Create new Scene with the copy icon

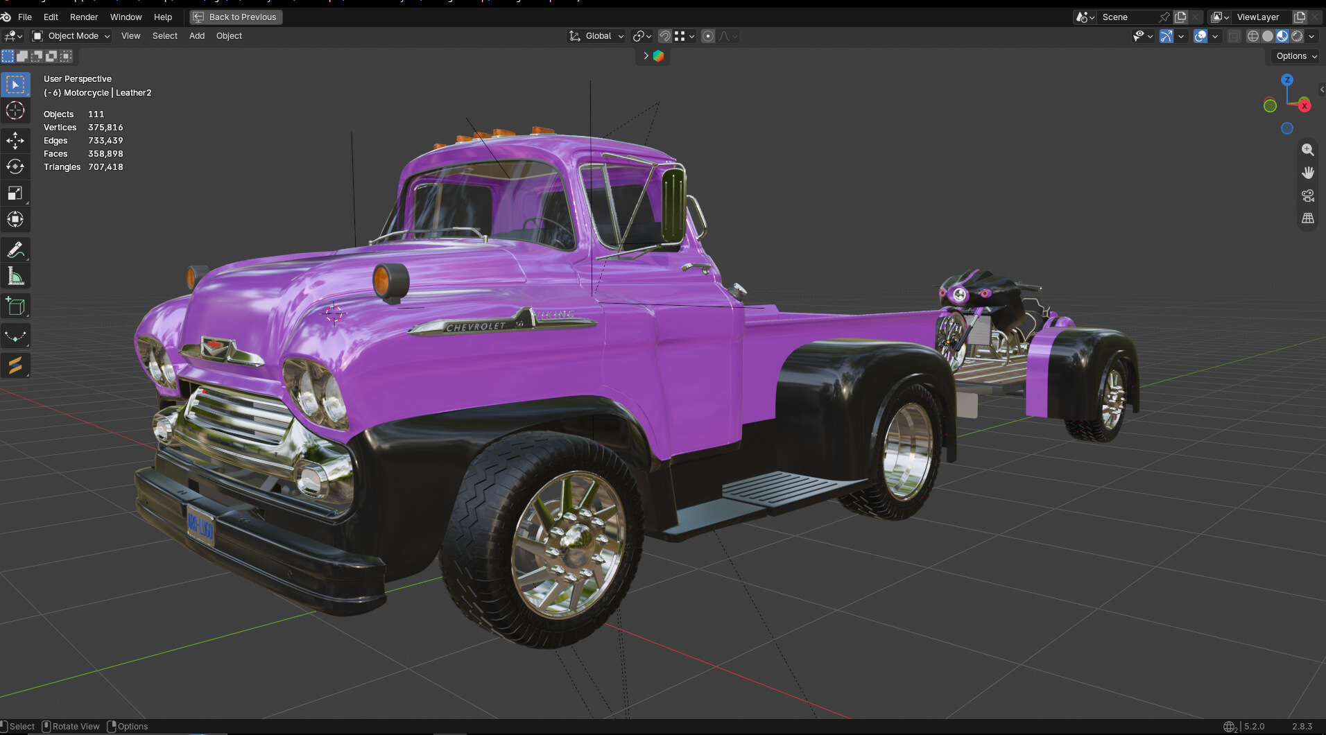click(x=1180, y=17)
